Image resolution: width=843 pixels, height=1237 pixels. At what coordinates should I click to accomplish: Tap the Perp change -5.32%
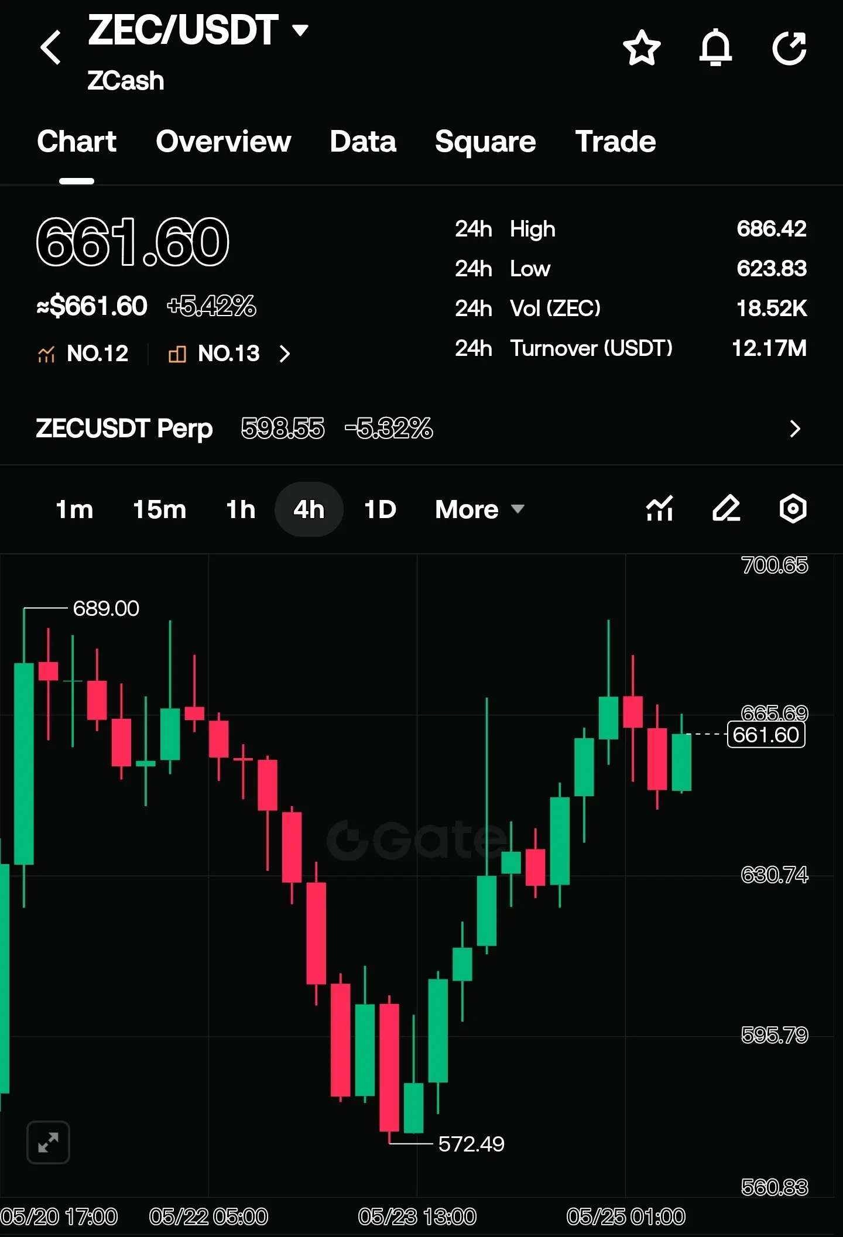[389, 429]
